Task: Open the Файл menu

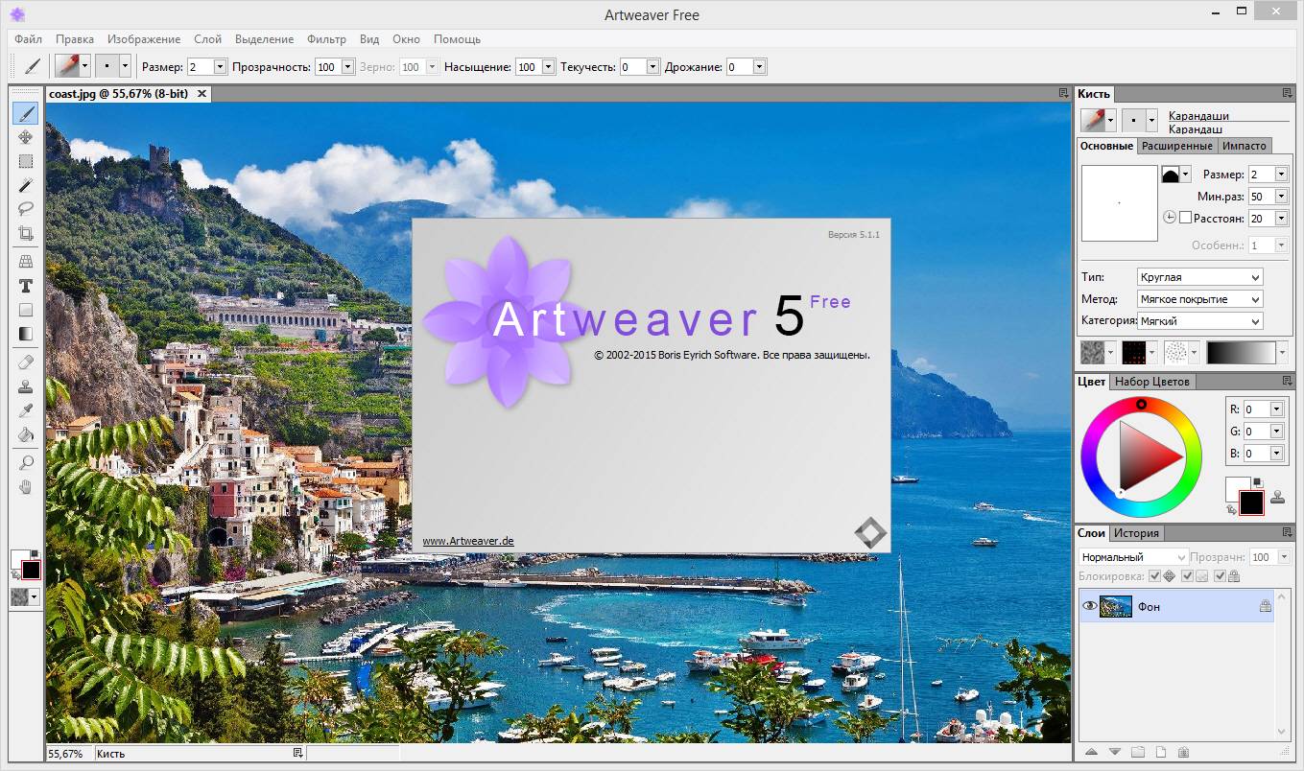Action: click(x=28, y=39)
